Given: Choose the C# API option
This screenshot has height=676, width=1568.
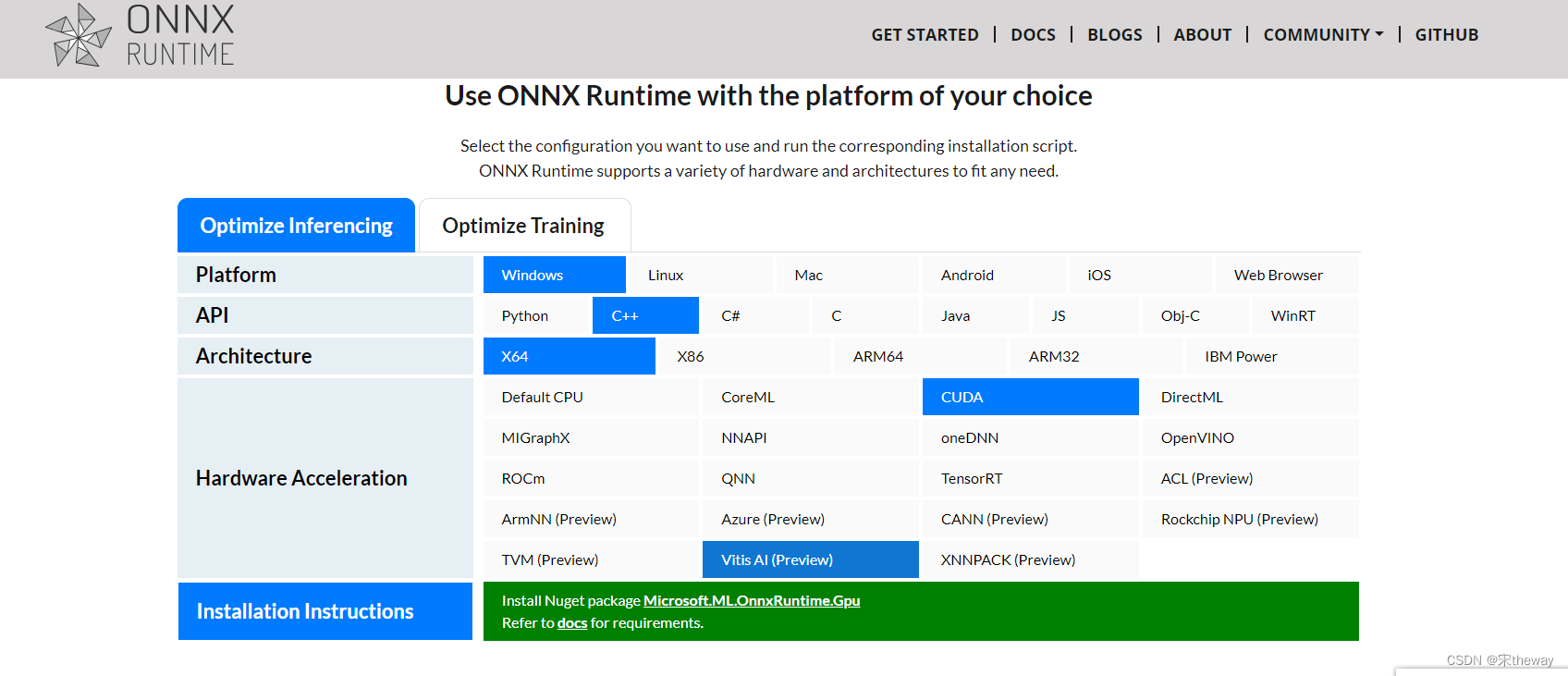Looking at the screenshot, I should pos(755,315).
